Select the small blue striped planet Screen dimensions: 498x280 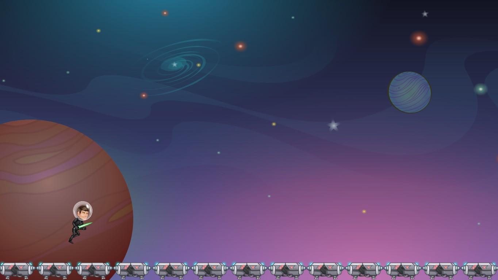[x=409, y=92]
